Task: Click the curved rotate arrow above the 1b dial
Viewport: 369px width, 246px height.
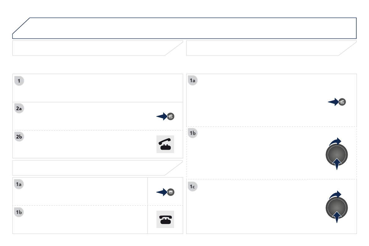Action: [x=335, y=141]
